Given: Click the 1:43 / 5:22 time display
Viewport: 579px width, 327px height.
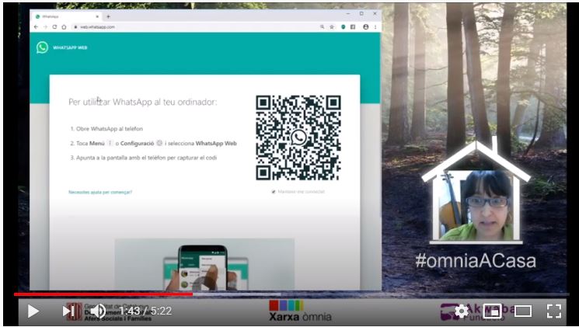Looking at the screenshot, I should [x=145, y=311].
